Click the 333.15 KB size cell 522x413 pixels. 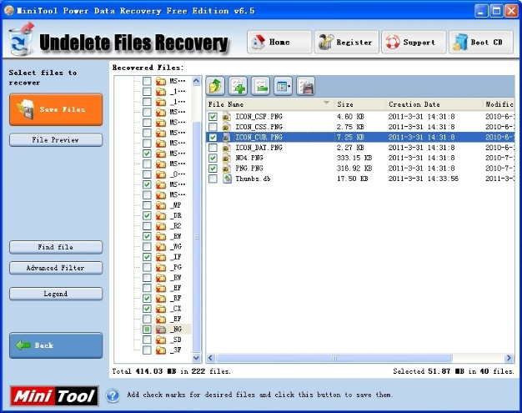(354, 158)
